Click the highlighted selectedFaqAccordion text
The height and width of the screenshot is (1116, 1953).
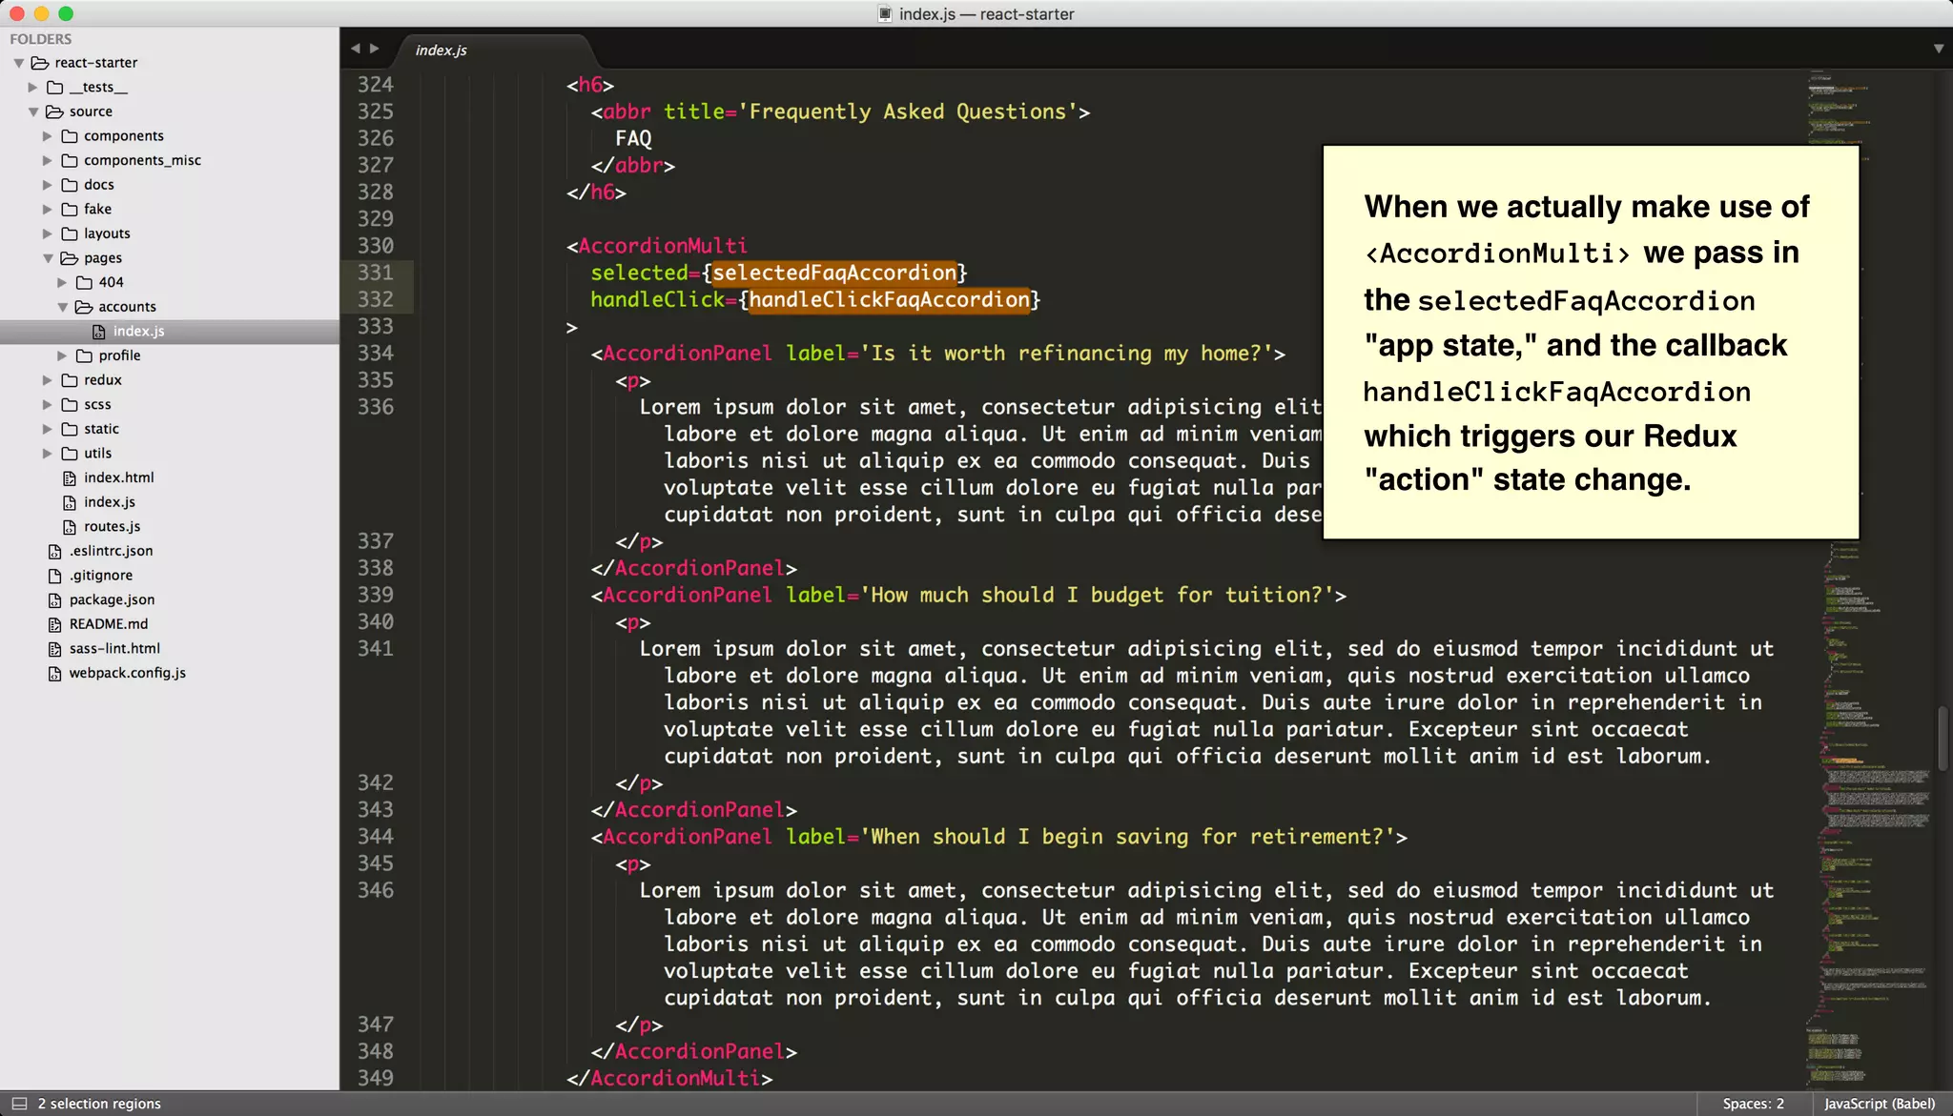(x=834, y=273)
